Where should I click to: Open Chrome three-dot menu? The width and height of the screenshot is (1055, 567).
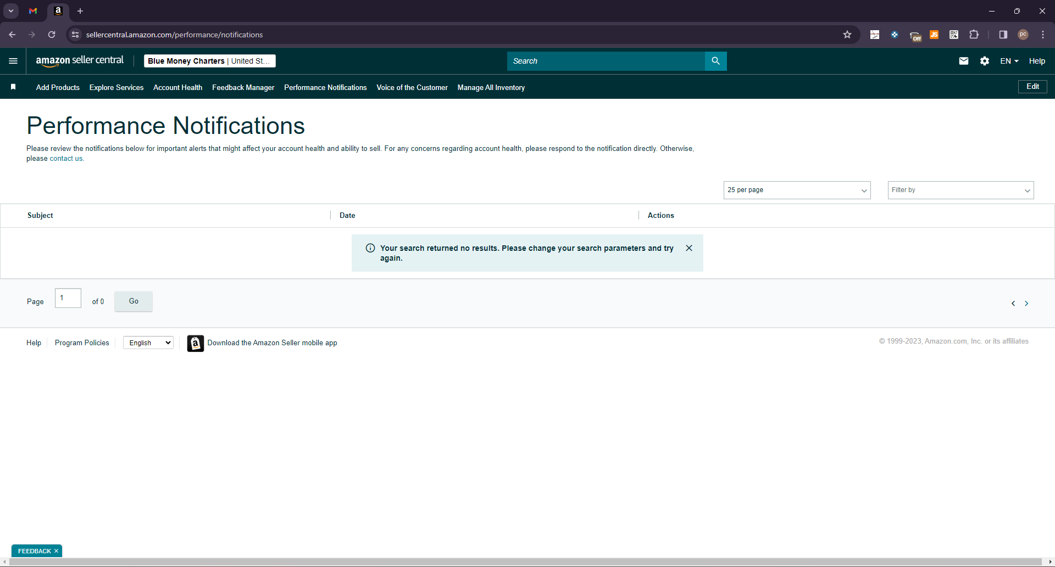point(1043,35)
